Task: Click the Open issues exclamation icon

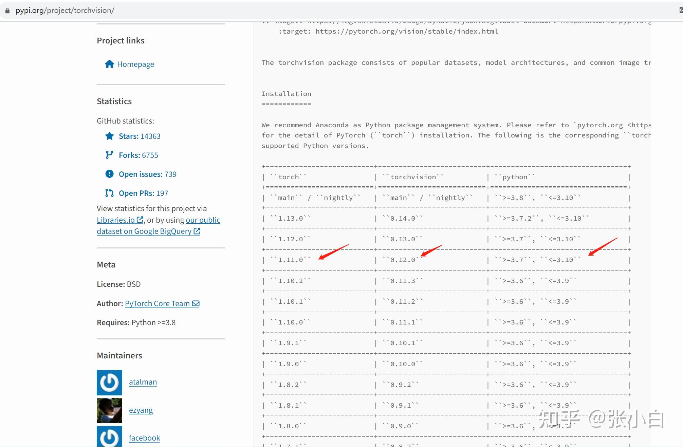Action: coord(109,174)
